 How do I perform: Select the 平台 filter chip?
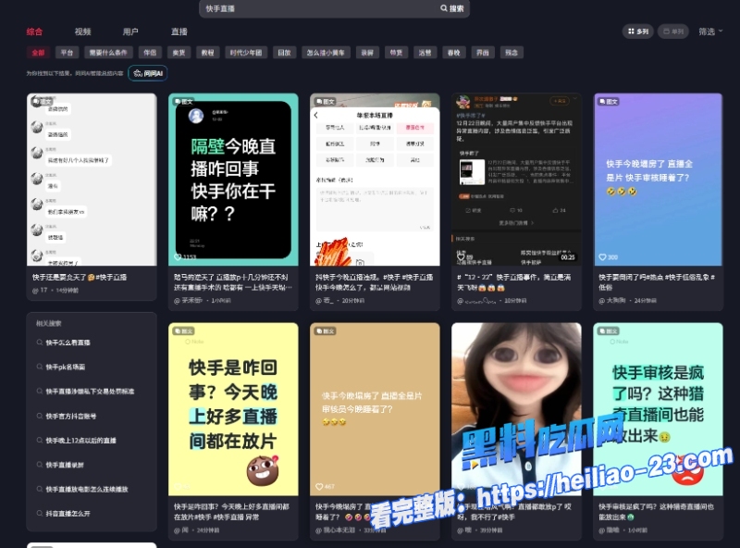click(67, 53)
